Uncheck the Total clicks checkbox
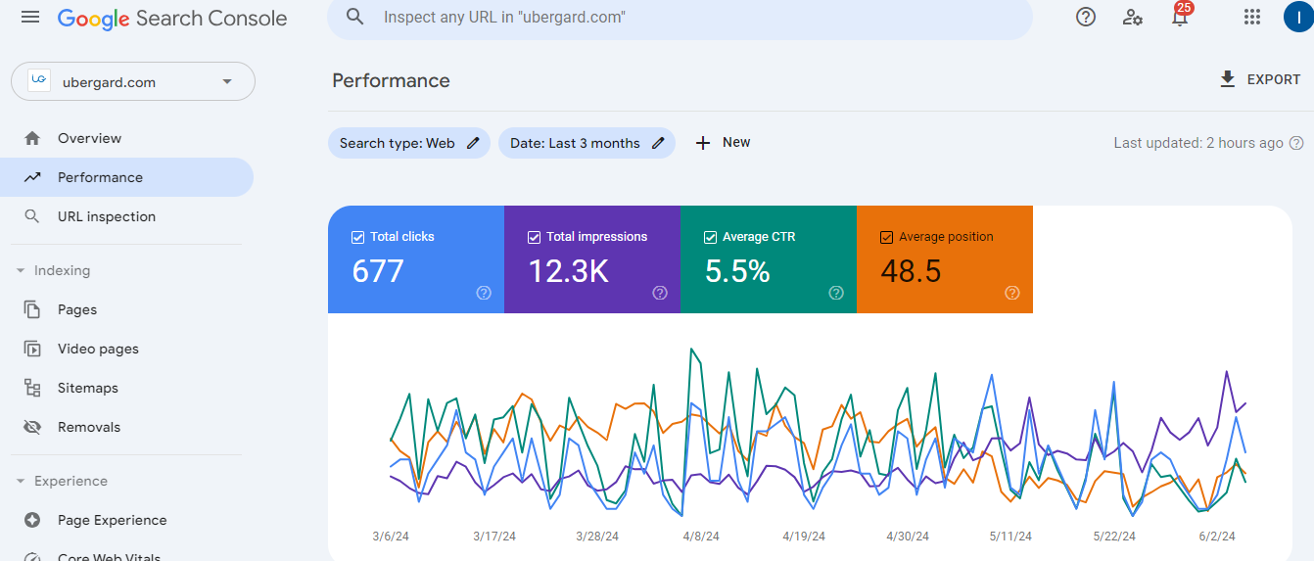 click(x=357, y=237)
